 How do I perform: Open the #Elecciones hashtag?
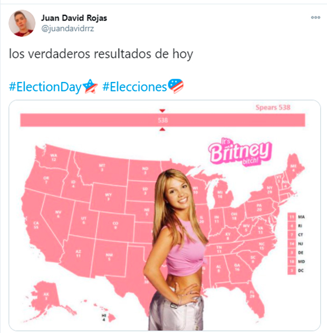click(x=134, y=87)
